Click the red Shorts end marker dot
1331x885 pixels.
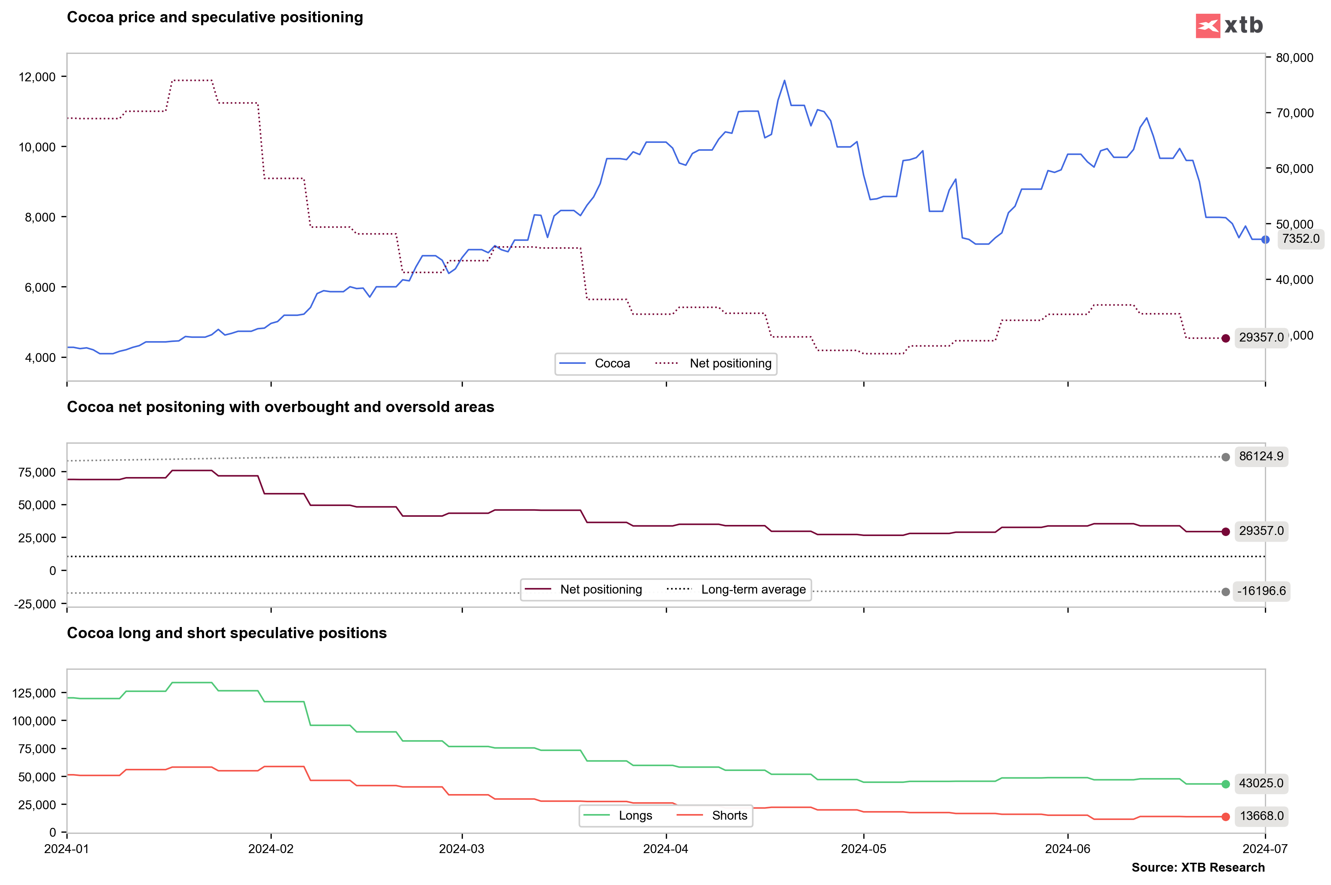[1226, 817]
